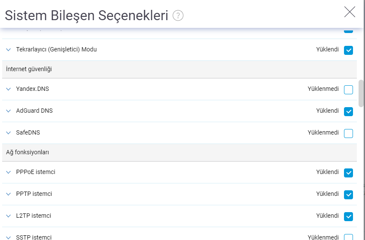Image resolution: width=365 pixels, height=240 pixels.
Task: Click the SafeDNS component label
Action: [28, 132]
